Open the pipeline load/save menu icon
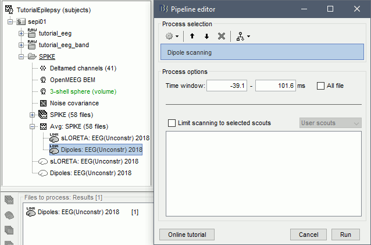This screenshot has height=245, width=371. [243, 36]
